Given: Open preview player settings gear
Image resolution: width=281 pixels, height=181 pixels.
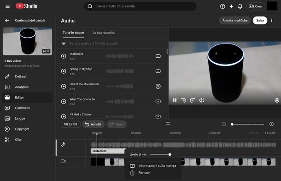Looking at the screenshot, I should click(277, 100).
